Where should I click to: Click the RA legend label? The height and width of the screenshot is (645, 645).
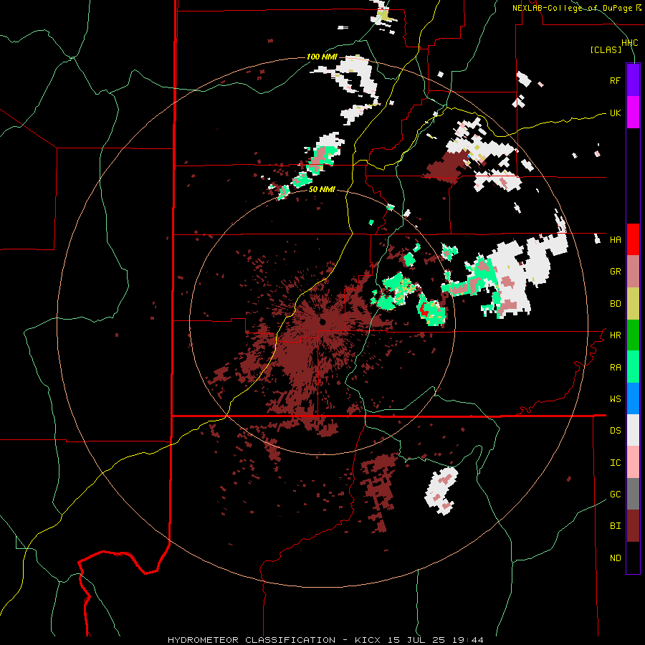point(615,368)
